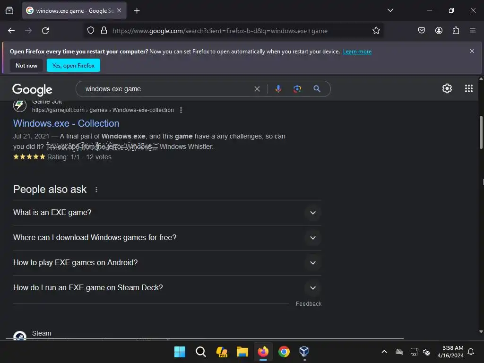Expand How do I run EXE on Steam Deck
This screenshot has height=363, width=484.
pyautogui.click(x=167, y=288)
